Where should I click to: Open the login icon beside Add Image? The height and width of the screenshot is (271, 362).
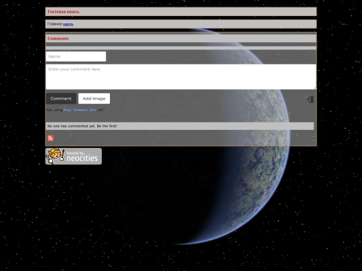point(310,99)
